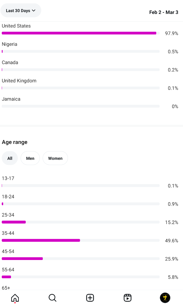183x304 pixels.
Task: Select the Women age filter
Action: [55, 158]
